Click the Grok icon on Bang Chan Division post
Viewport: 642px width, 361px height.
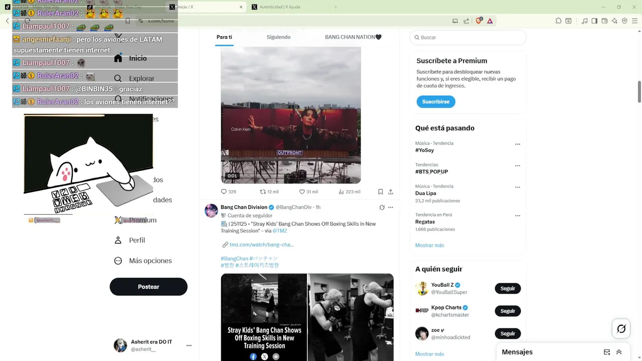click(382, 207)
